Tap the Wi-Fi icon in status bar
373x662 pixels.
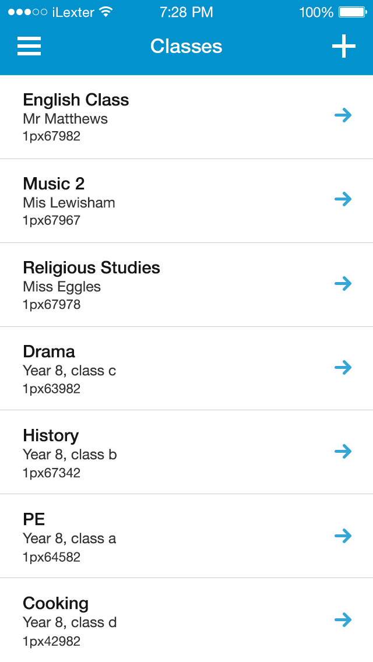point(105,12)
